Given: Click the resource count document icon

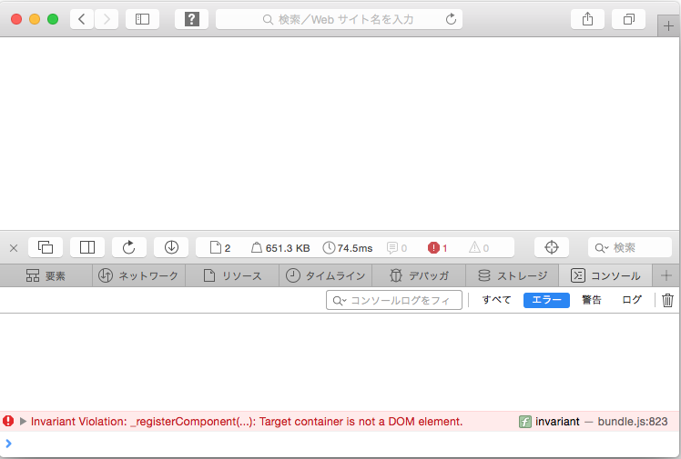Looking at the screenshot, I should 220,247.
